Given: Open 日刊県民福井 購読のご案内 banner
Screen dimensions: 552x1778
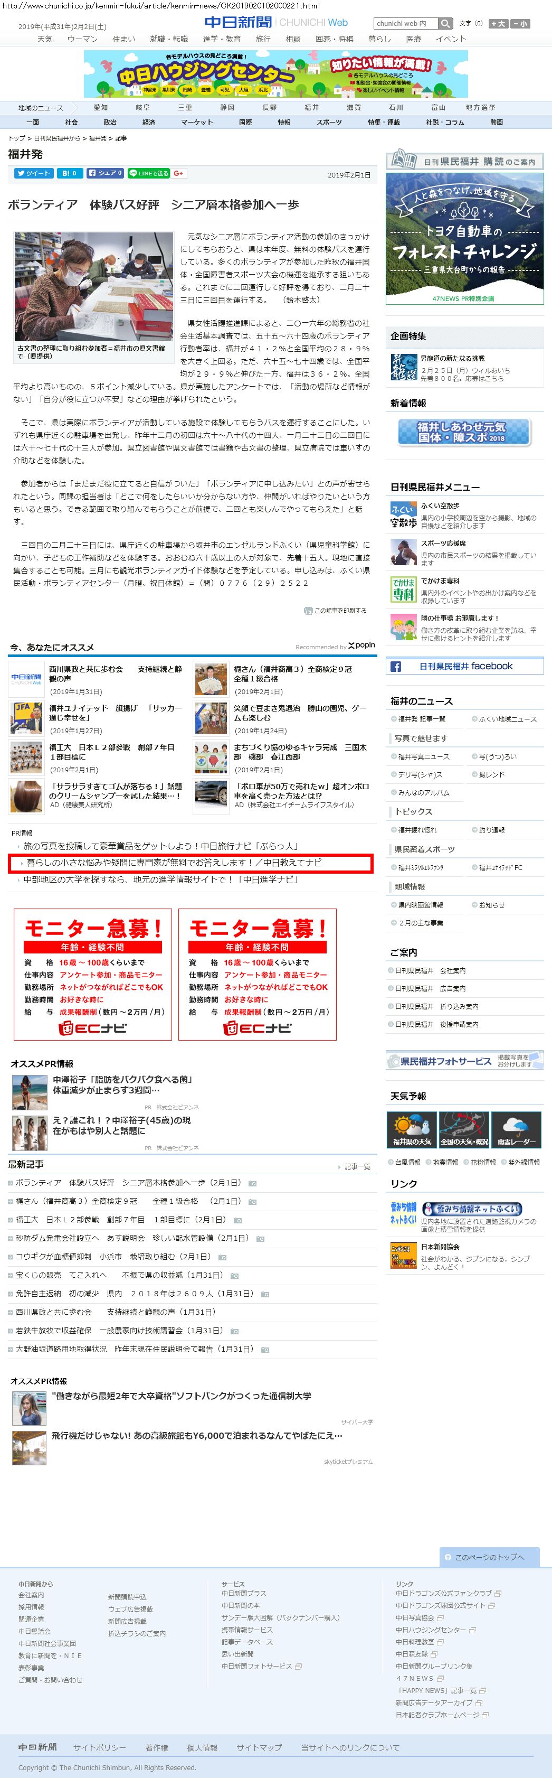Looking at the screenshot, I should [x=464, y=161].
